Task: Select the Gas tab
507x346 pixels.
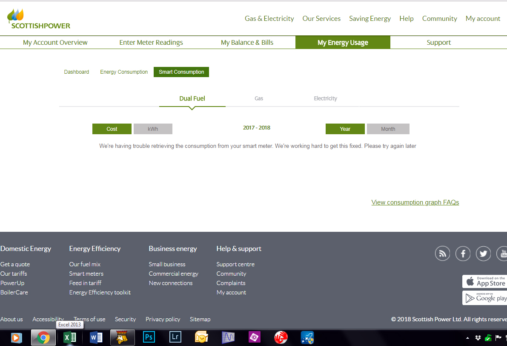Action: [x=259, y=98]
